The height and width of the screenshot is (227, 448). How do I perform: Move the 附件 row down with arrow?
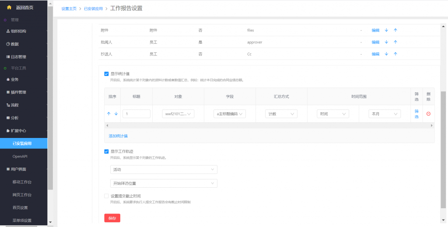pyautogui.click(x=386, y=30)
